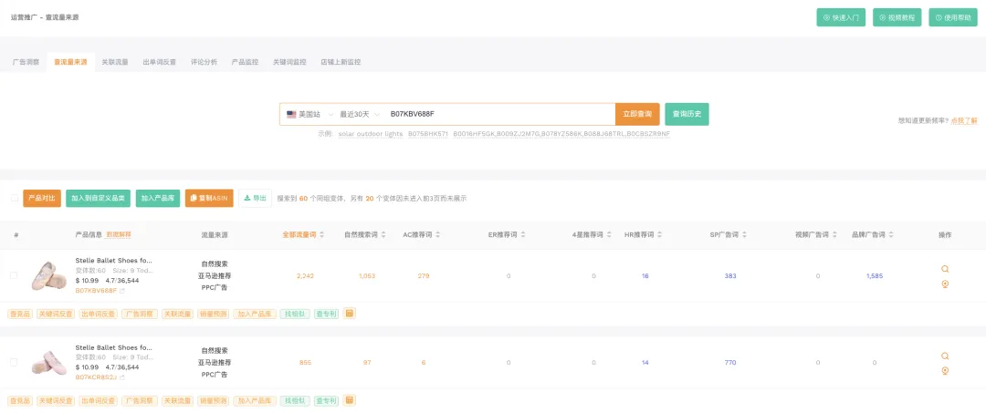Switch to 查流量来源 tab
The width and height of the screenshot is (986, 413).
point(70,62)
